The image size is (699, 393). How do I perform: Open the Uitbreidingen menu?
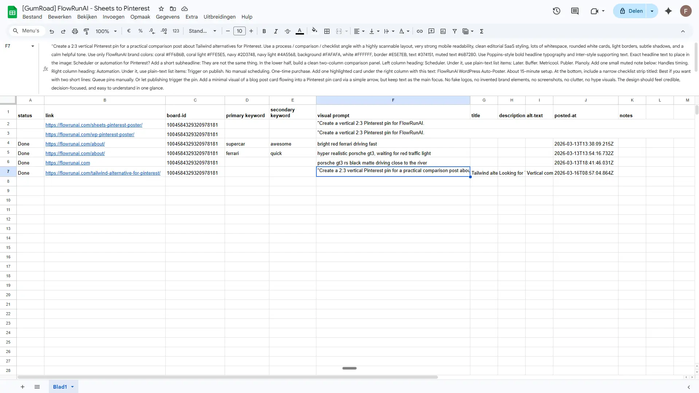tap(219, 17)
